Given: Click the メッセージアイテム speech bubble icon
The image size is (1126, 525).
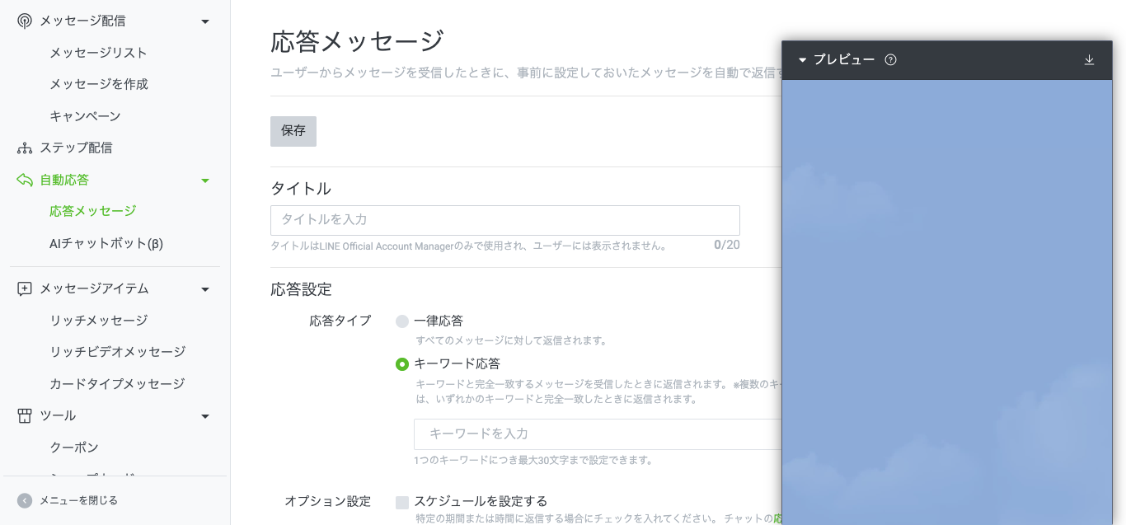Looking at the screenshot, I should click(25, 289).
